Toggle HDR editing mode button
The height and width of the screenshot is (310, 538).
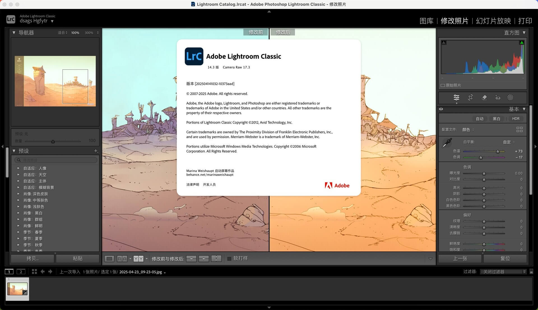point(516,119)
